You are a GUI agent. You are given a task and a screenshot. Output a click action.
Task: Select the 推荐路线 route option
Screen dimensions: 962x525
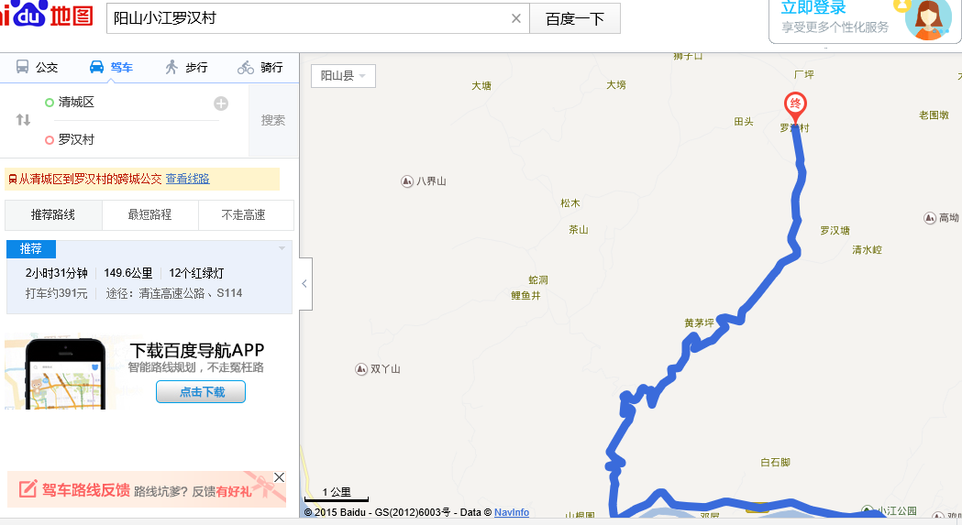point(53,214)
